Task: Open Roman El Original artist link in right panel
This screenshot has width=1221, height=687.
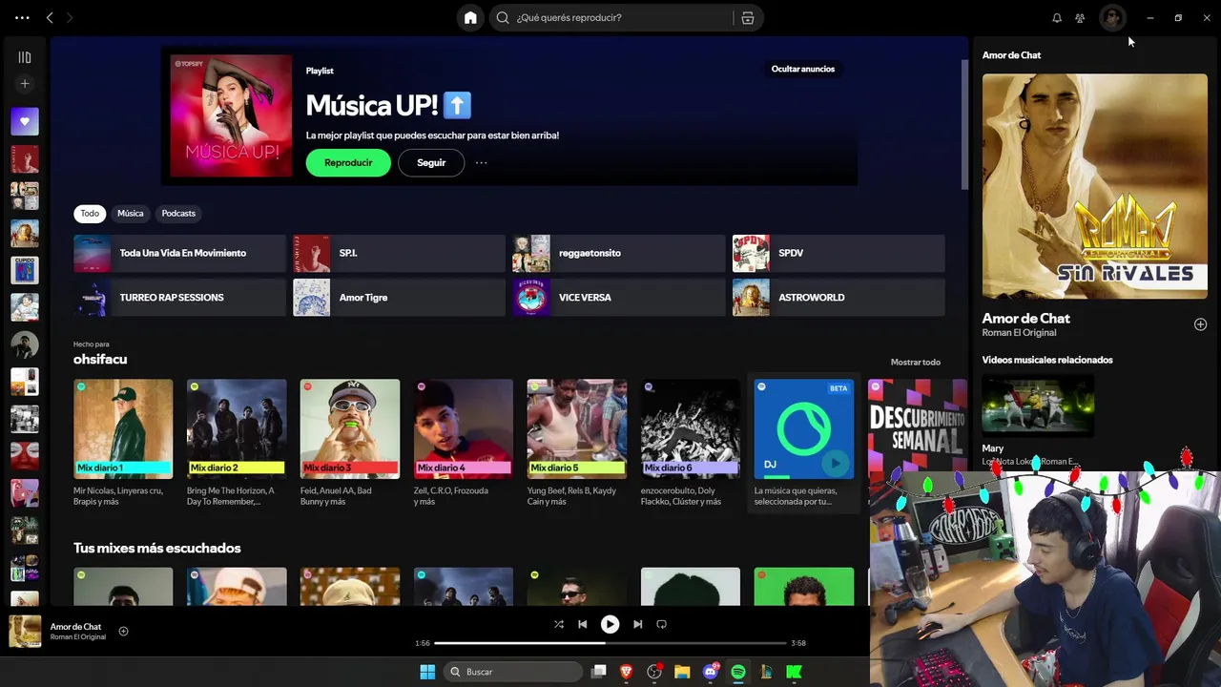Action: point(1020,333)
